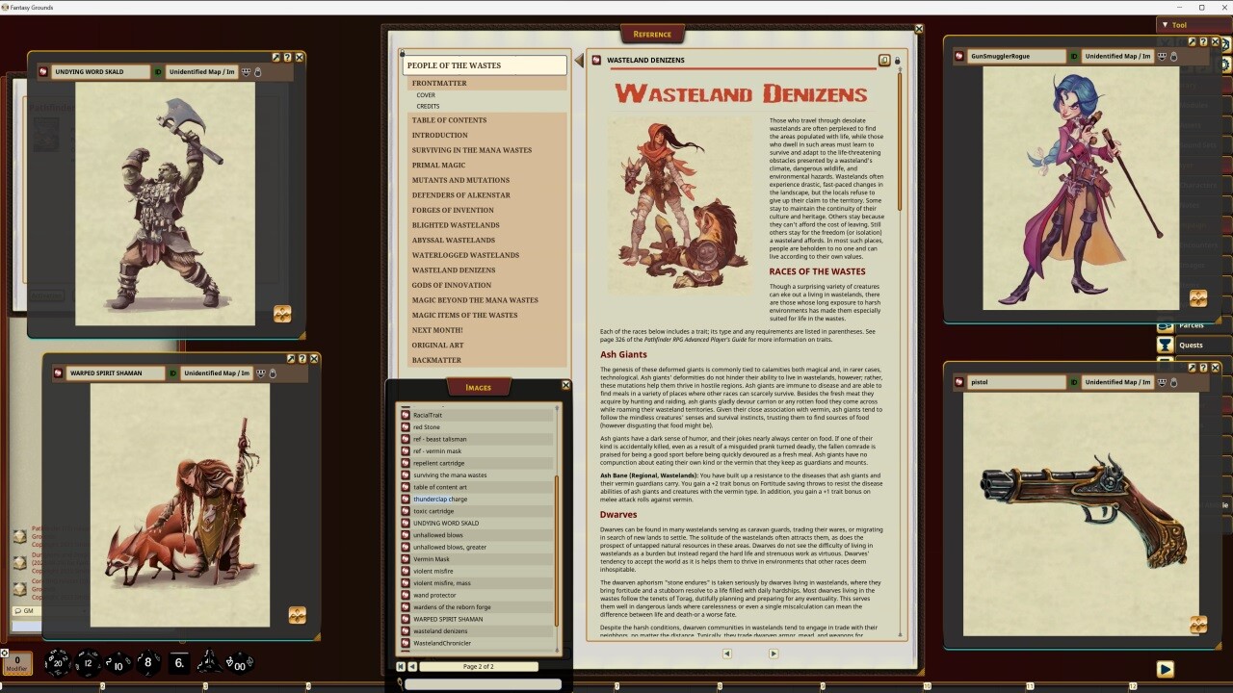Toggle the lock icon on Wasteland Denizens window
This screenshot has height=693, width=1233.
click(898, 61)
